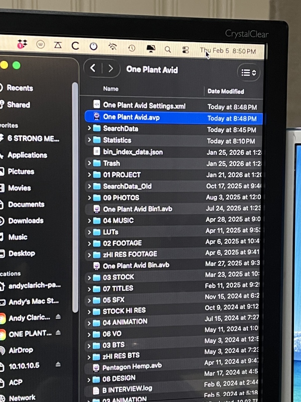This screenshot has width=301, height=402.
Task: Expand the SearchData folder disclosure arrow
Action: (x=89, y=129)
